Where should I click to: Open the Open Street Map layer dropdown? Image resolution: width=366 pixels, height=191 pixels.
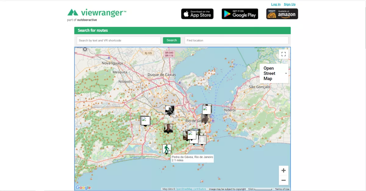click(x=274, y=73)
